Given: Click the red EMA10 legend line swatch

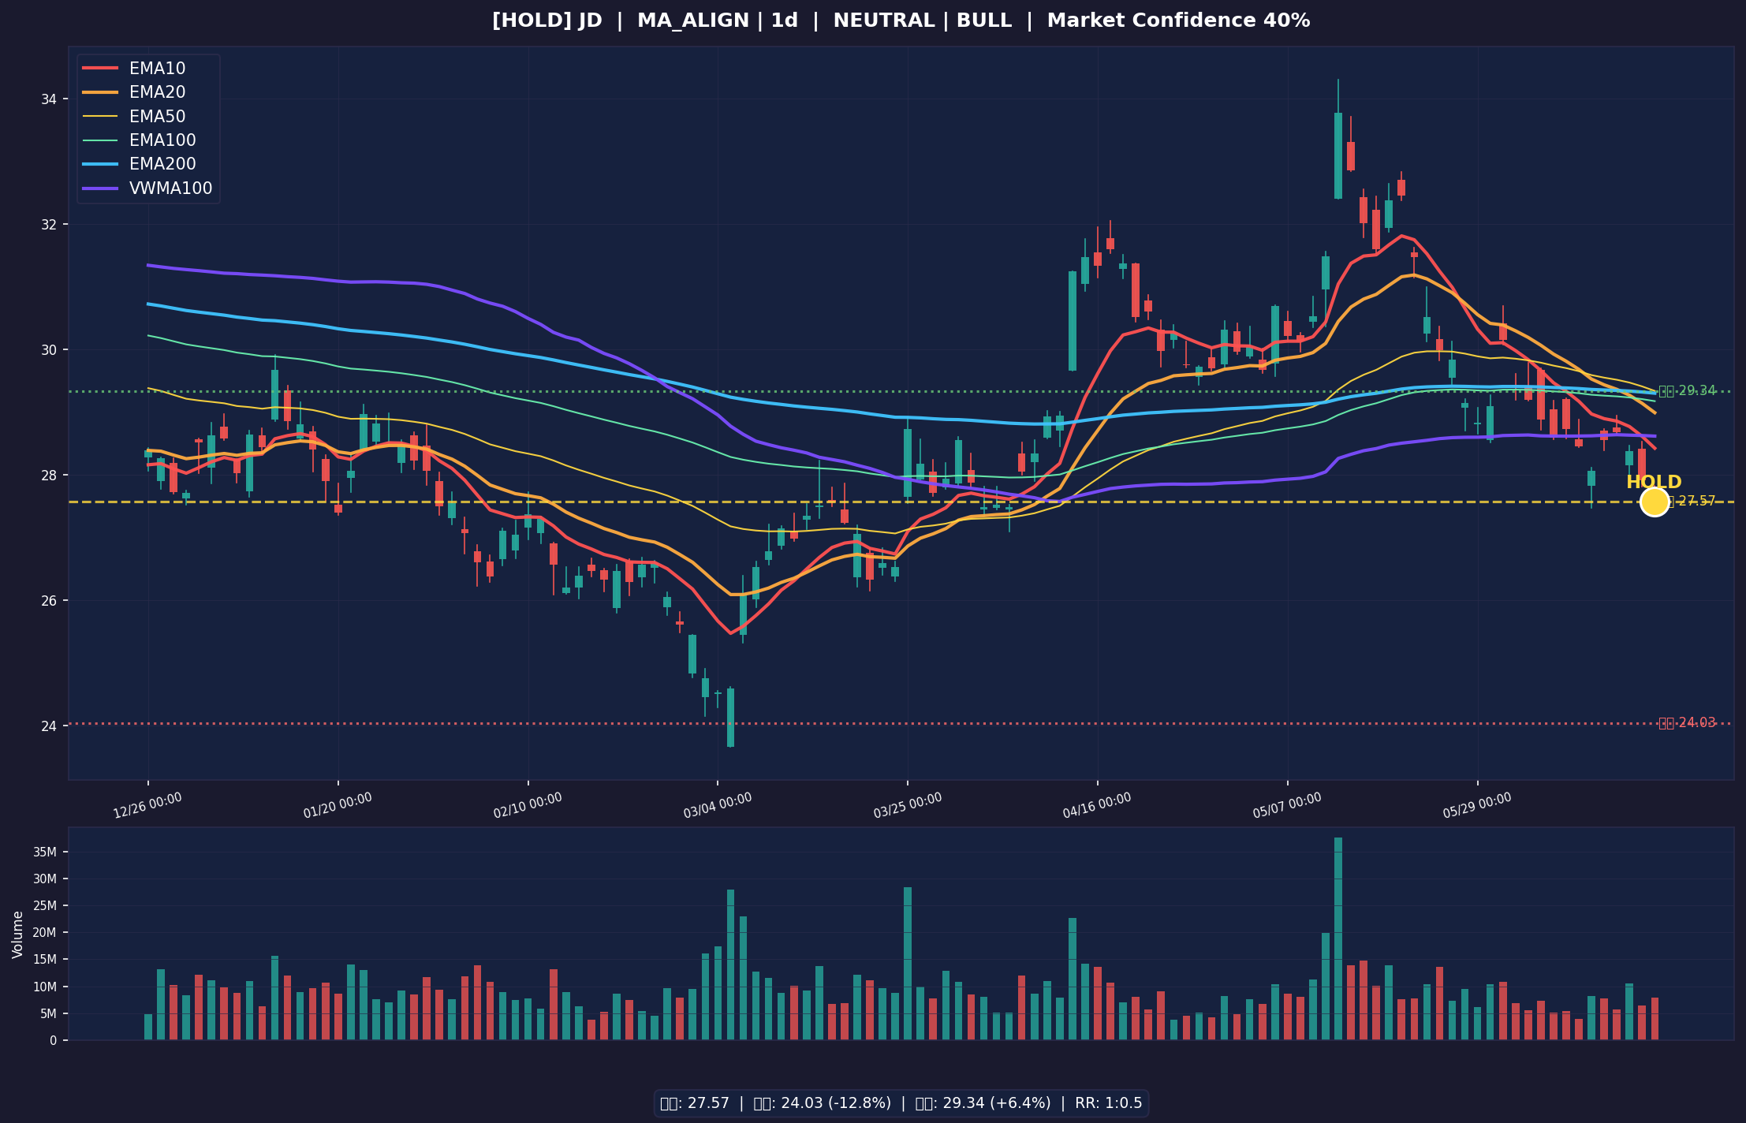Looking at the screenshot, I should tap(100, 69).
